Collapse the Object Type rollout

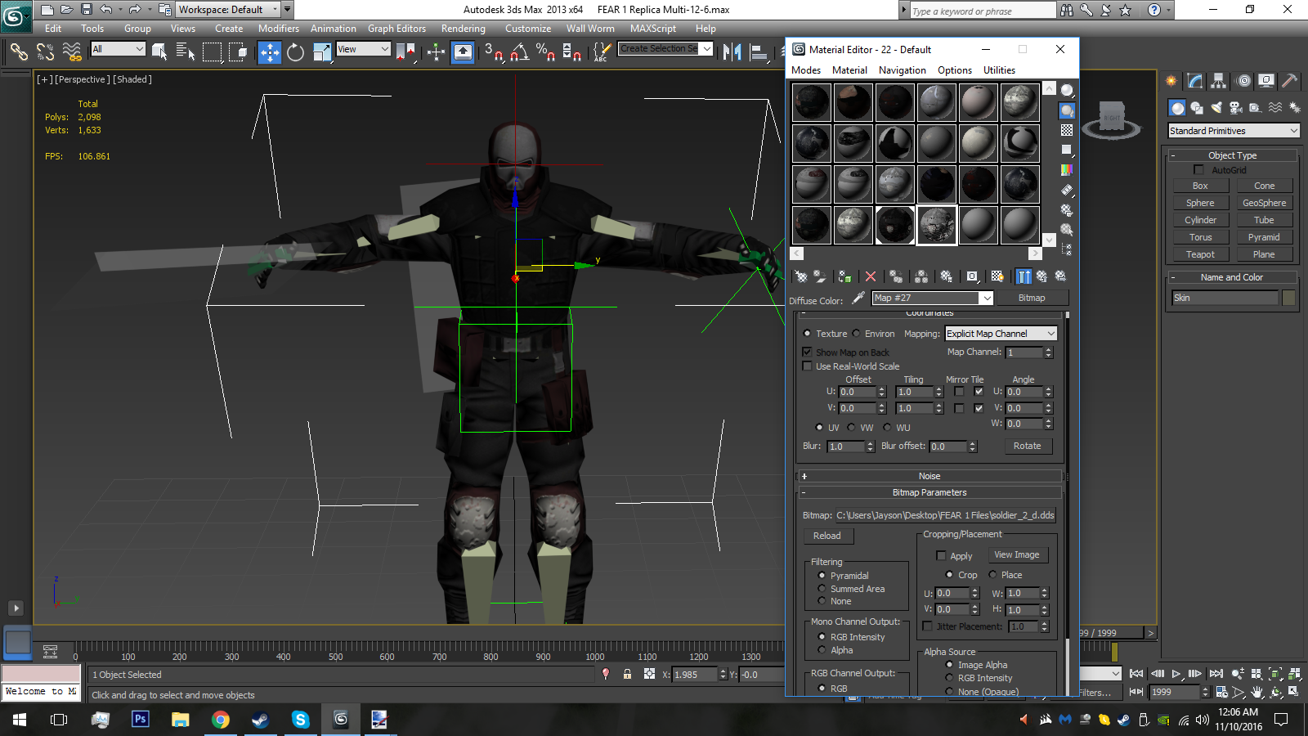[x=1233, y=155]
